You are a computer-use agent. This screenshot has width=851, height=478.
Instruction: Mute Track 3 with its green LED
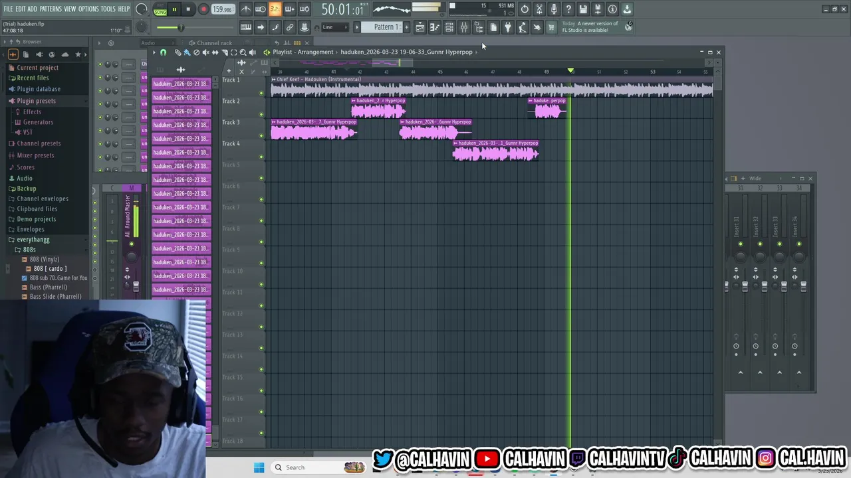tap(261, 135)
